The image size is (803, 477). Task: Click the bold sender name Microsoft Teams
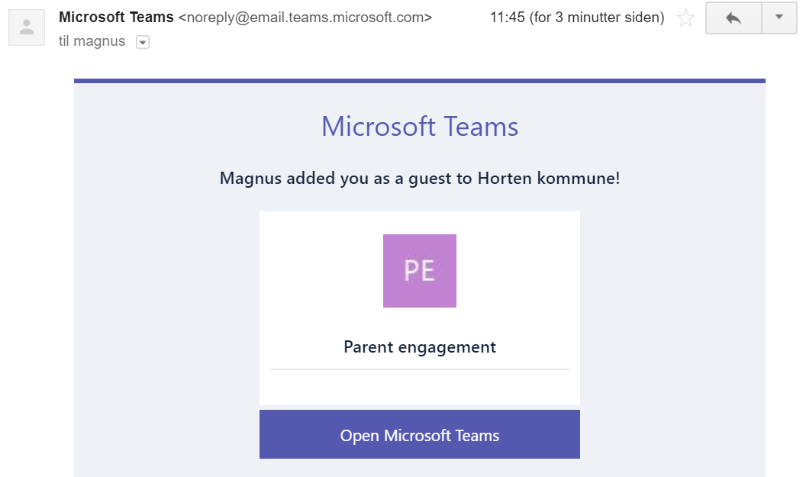116,17
